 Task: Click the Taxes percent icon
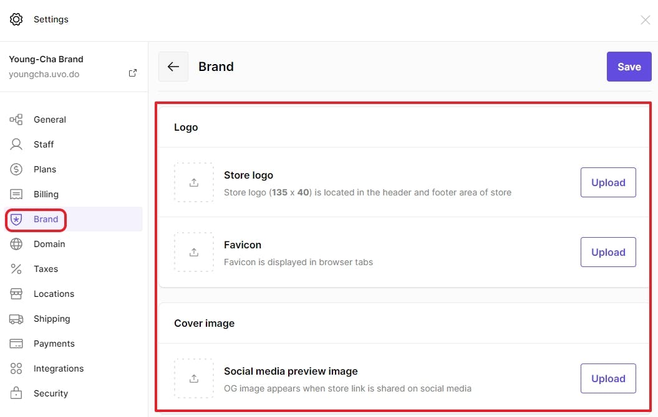[x=16, y=269]
